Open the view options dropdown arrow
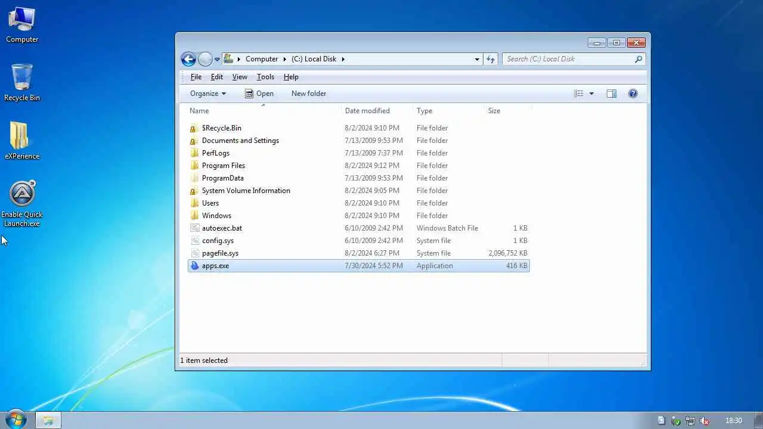Image resolution: width=763 pixels, height=429 pixels. click(591, 94)
